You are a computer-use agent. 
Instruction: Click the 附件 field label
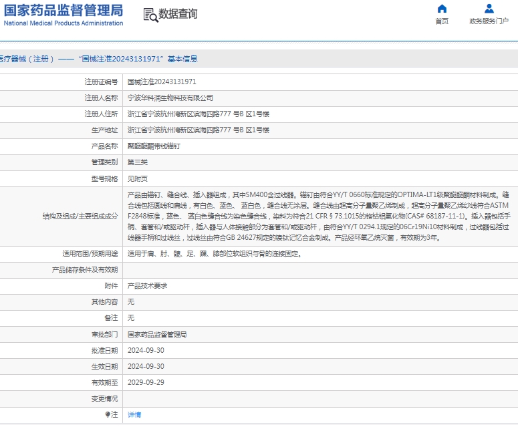tap(111, 286)
